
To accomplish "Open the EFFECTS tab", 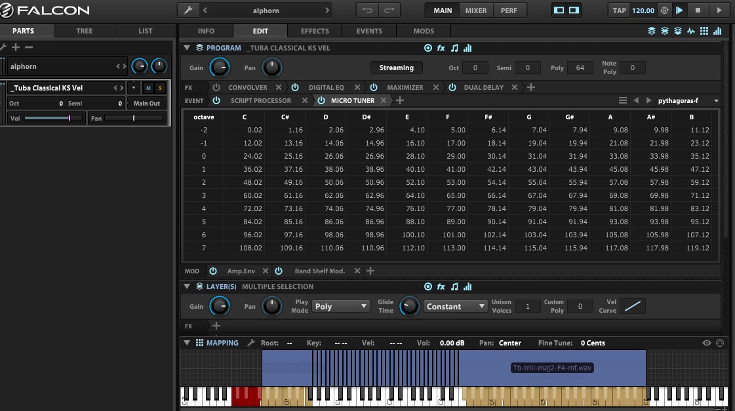I will [x=315, y=31].
